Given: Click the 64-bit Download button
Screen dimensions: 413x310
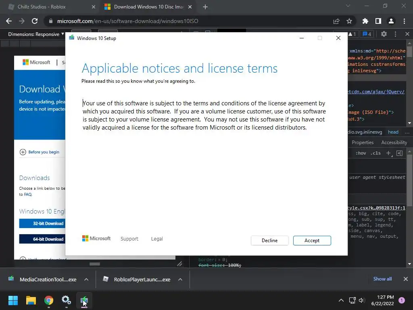Looking at the screenshot, I should tap(42, 239).
